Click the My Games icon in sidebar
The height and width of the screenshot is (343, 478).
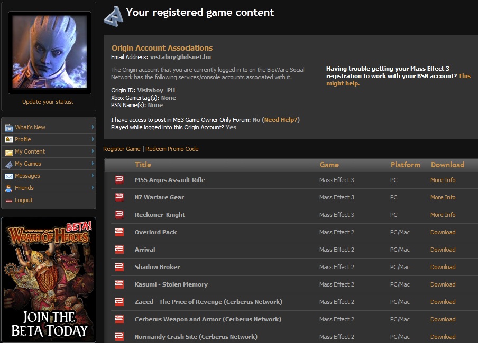click(9, 164)
